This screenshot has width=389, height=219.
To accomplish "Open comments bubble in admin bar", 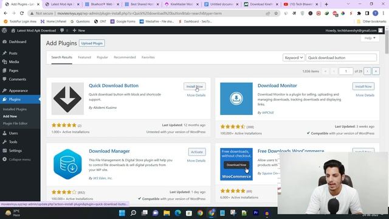I will tap(64, 30).
